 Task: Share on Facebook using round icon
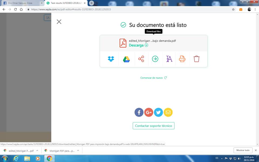pyautogui.click(x=139, y=112)
